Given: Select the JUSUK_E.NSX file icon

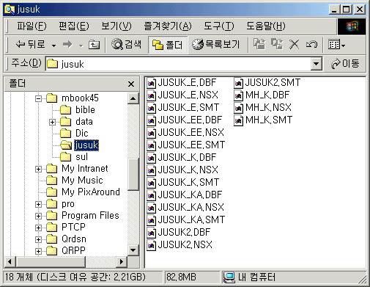Looking at the screenshot, I should [152, 95].
